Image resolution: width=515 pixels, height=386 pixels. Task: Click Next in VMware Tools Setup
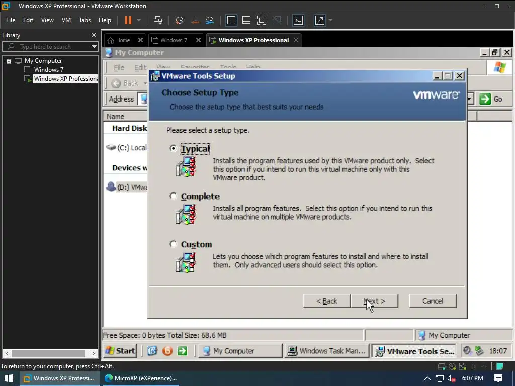pos(374,301)
